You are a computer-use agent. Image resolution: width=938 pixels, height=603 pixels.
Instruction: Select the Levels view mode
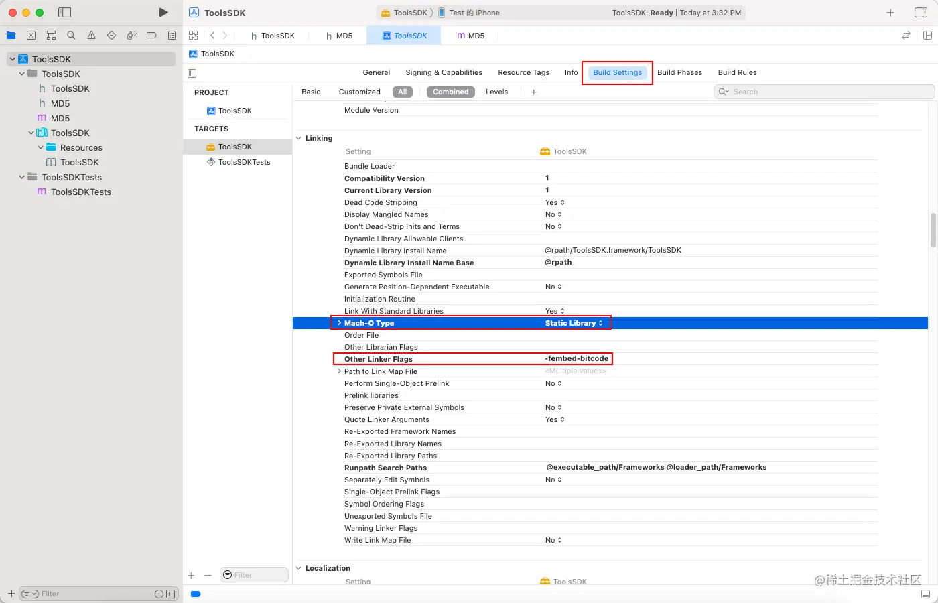pyautogui.click(x=496, y=92)
